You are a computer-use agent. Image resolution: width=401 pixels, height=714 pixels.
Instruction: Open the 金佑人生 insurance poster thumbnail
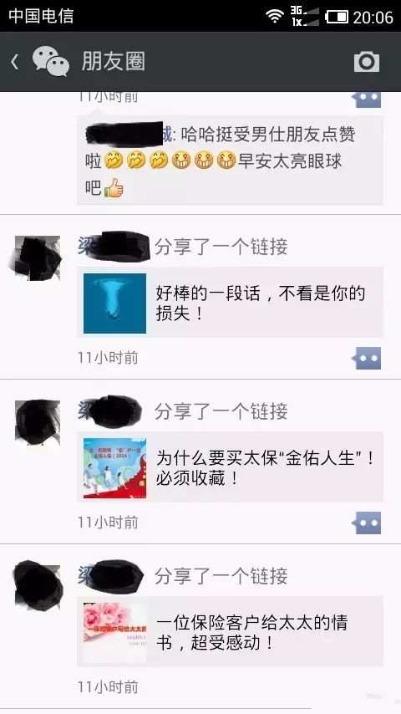(x=114, y=468)
